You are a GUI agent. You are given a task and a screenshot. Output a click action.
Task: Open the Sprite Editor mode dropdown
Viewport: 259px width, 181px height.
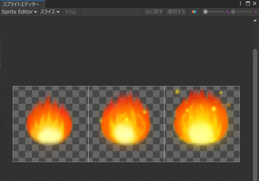point(19,12)
